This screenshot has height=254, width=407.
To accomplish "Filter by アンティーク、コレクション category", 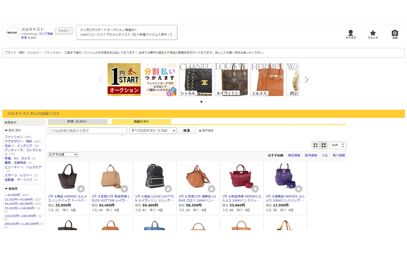I will pyautogui.click(x=23, y=152).
